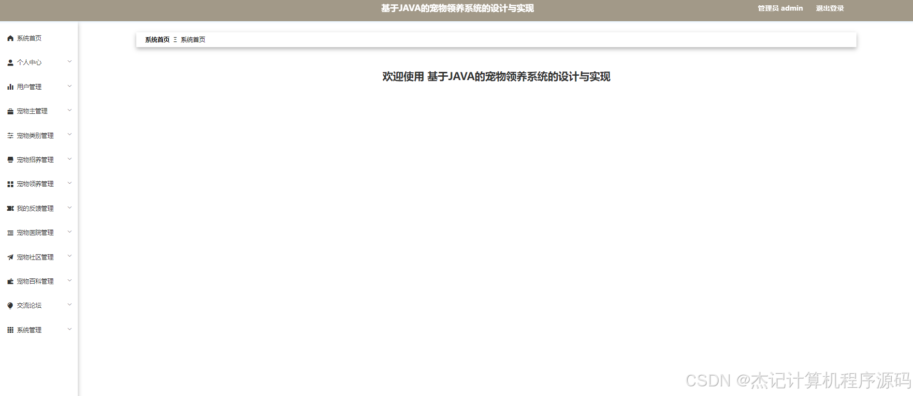Open the 宠物招养管理 menu item

39,160
